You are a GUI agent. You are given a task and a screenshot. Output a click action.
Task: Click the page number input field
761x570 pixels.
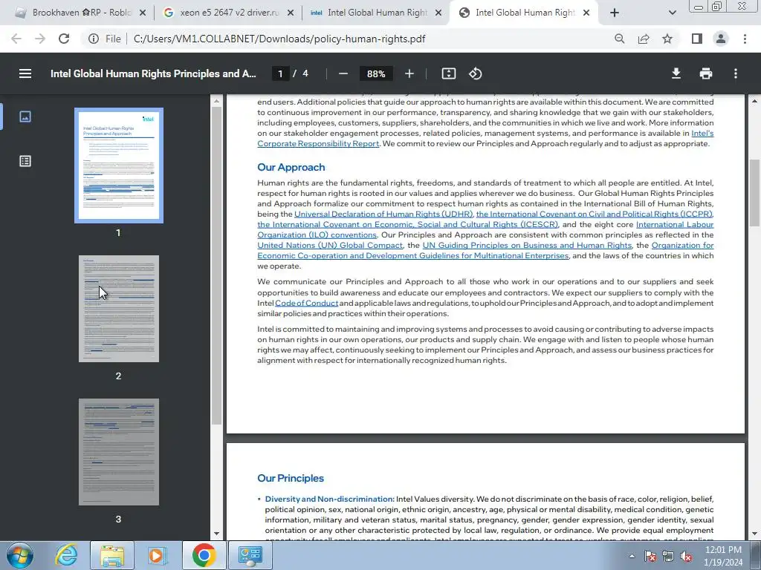tap(280, 73)
